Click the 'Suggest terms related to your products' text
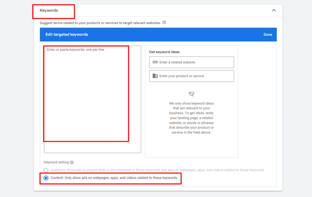The width and height of the screenshot is (312, 197). 100,23
